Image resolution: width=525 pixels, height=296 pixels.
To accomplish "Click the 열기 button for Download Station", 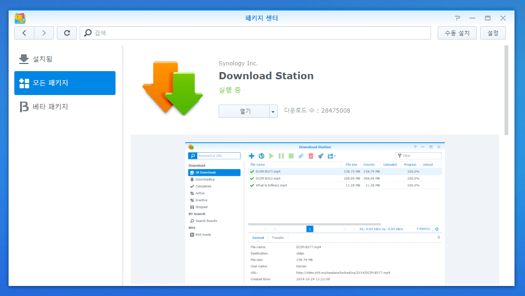I will pyautogui.click(x=244, y=111).
